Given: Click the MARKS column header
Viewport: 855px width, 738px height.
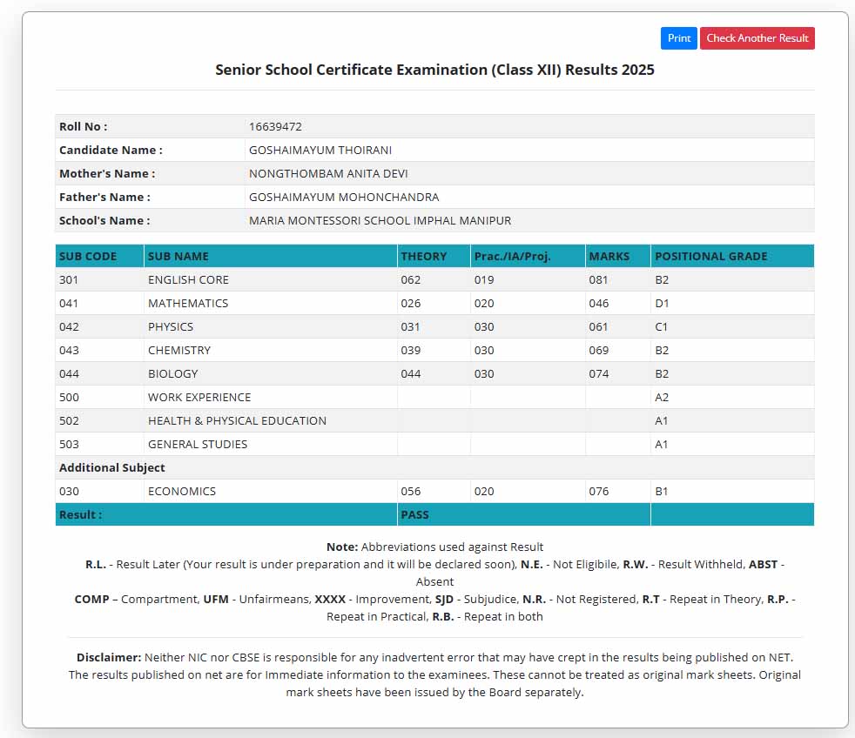Looking at the screenshot, I should pyautogui.click(x=609, y=257).
